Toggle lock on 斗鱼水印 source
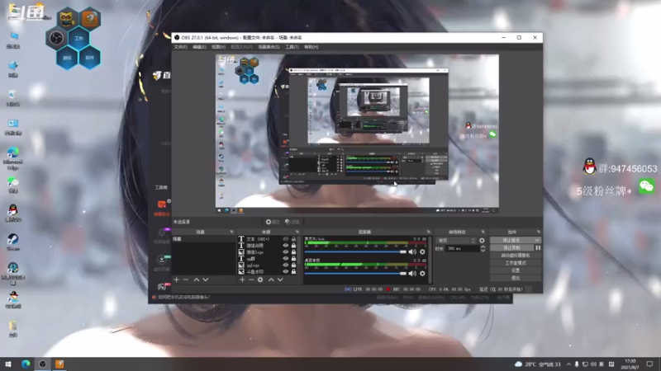This screenshot has height=371, width=661. pos(294,271)
